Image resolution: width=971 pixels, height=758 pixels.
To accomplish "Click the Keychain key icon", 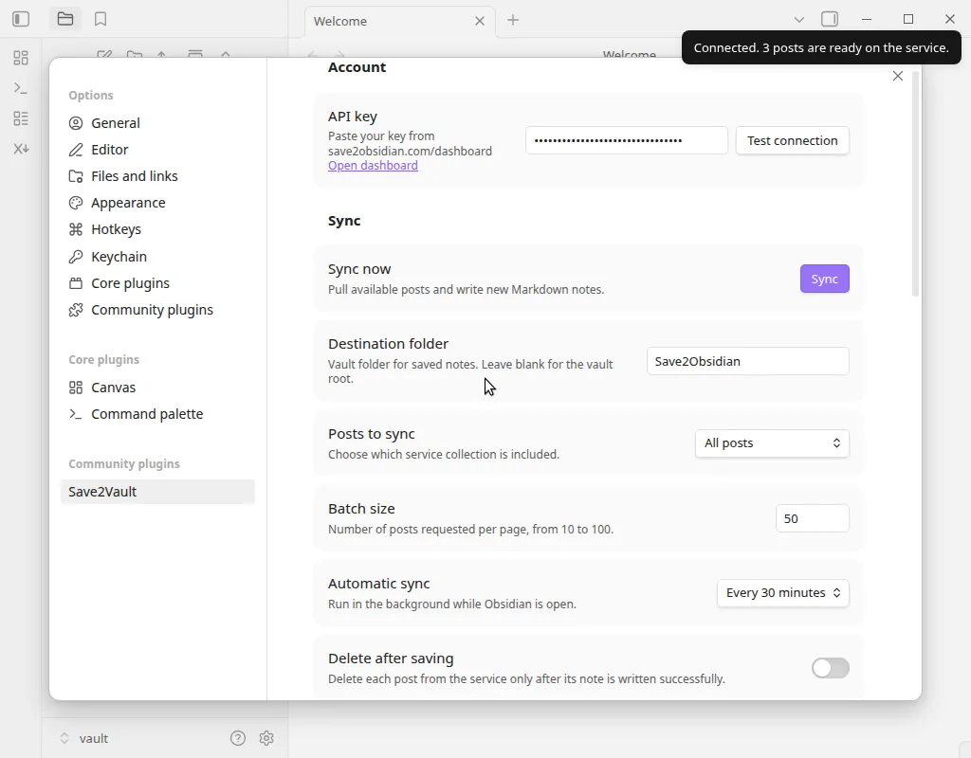I will coord(76,257).
